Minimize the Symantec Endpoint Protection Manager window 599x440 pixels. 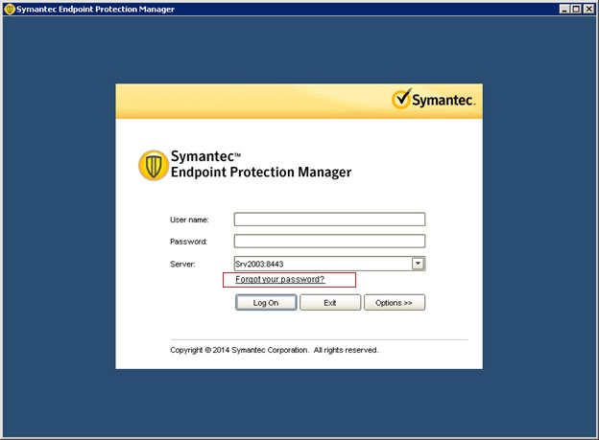point(564,9)
